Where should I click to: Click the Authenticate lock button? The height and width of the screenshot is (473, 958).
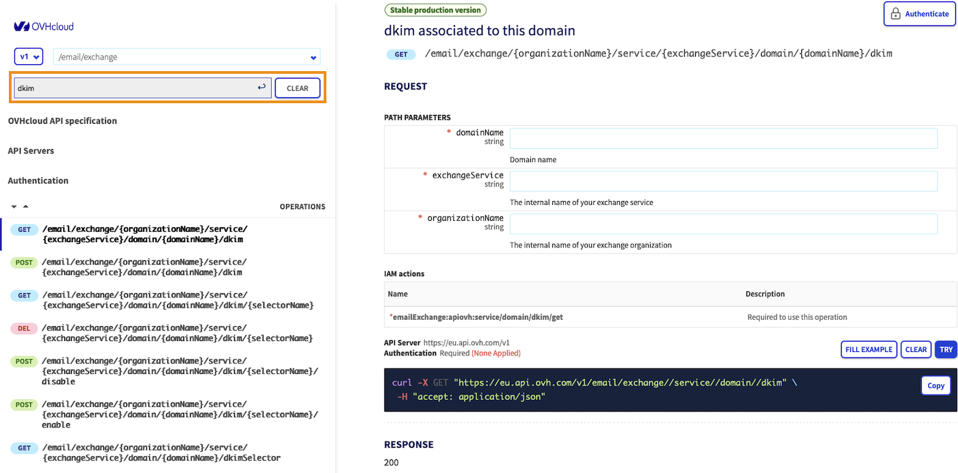point(919,14)
